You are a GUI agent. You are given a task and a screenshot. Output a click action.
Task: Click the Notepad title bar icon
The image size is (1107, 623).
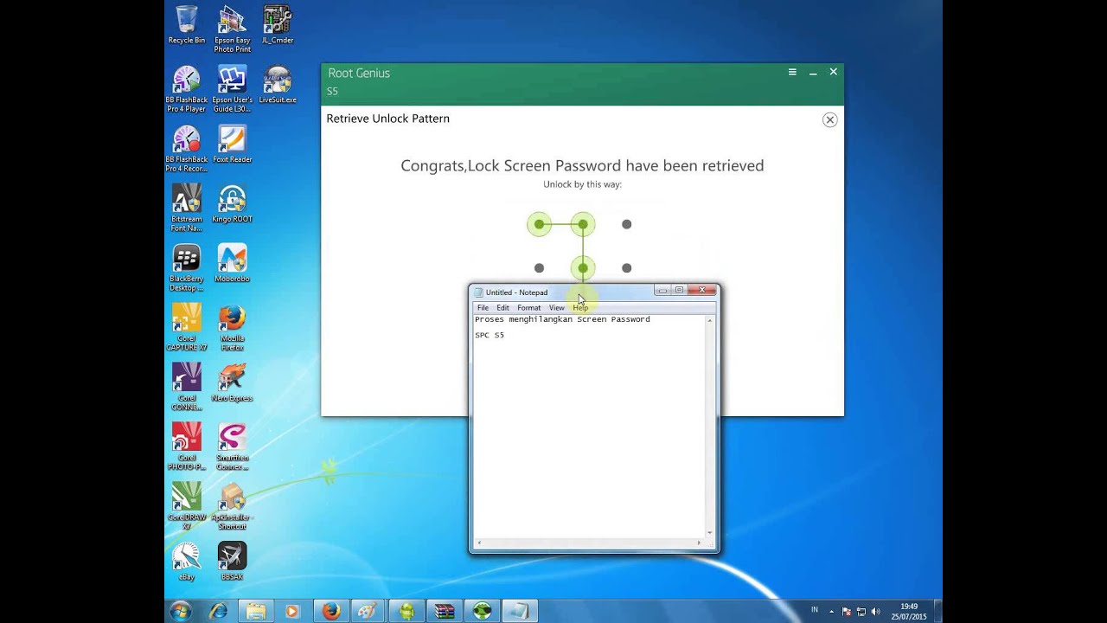point(479,292)
